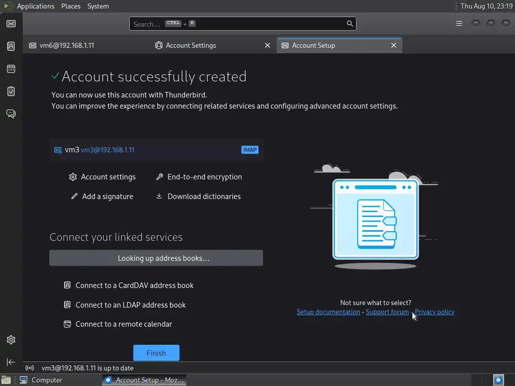The image size is (515, 386).
Task: Click the Account settings gear icon
Action: coord(72,177)
